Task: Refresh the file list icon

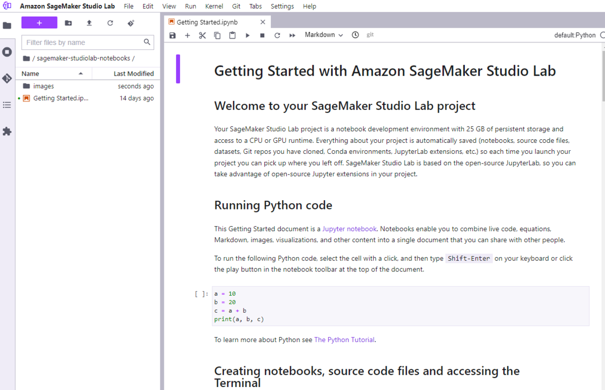Action: pos(110,23)
